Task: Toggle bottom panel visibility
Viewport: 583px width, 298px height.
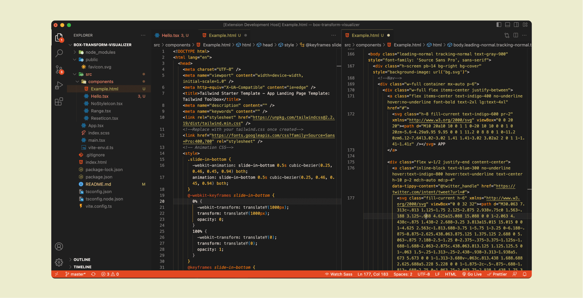Action: 508,25
